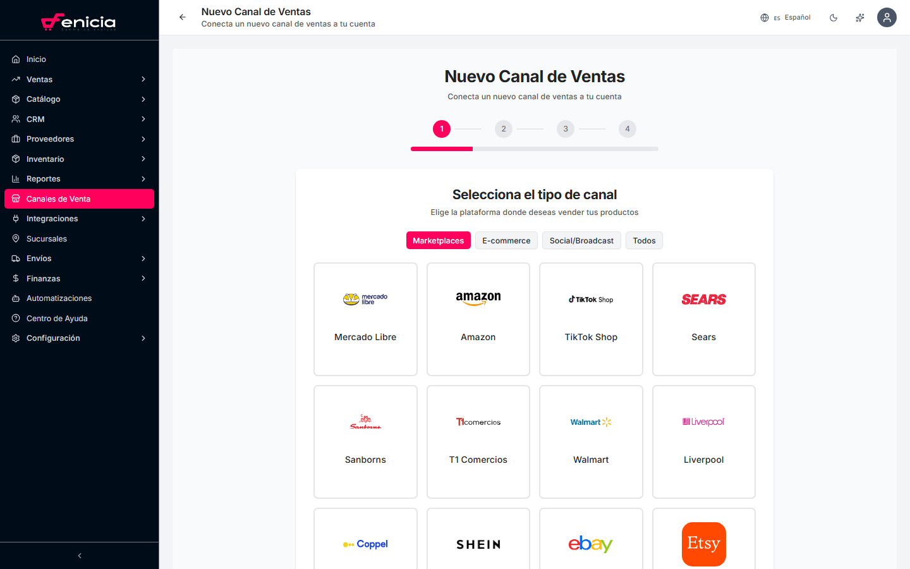Pick the TikTok Shop channel
The image size is (910, 569).
pyautogui.click(x=591, y=319)
